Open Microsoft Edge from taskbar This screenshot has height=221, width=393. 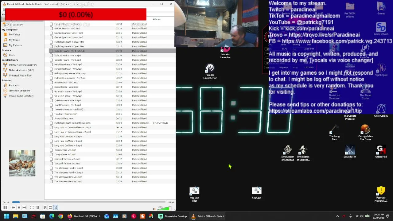coord(52,216)
